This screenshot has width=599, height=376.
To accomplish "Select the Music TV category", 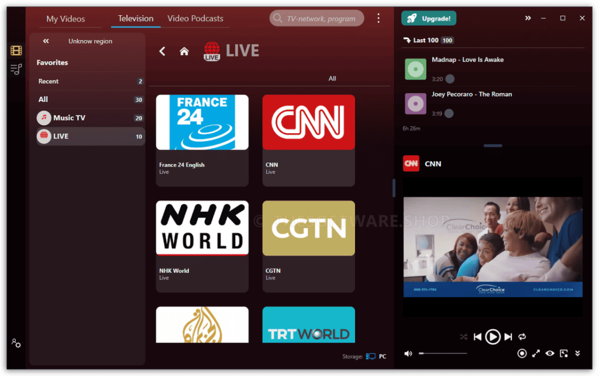I will 91,118.
